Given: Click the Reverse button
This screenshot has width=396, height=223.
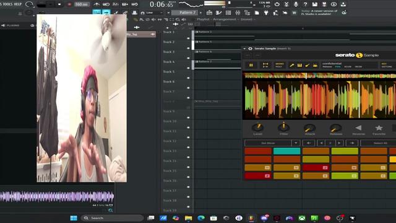Looking at the screenshot, I should point(359,129).
